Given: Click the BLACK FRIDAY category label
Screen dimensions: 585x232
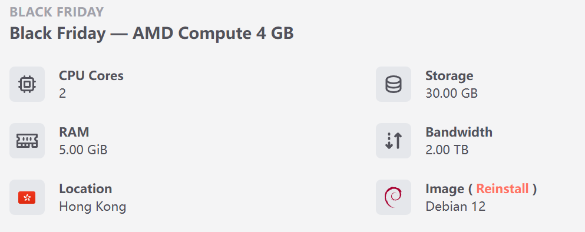Looking at the screenshot, I should coord(57,12).
